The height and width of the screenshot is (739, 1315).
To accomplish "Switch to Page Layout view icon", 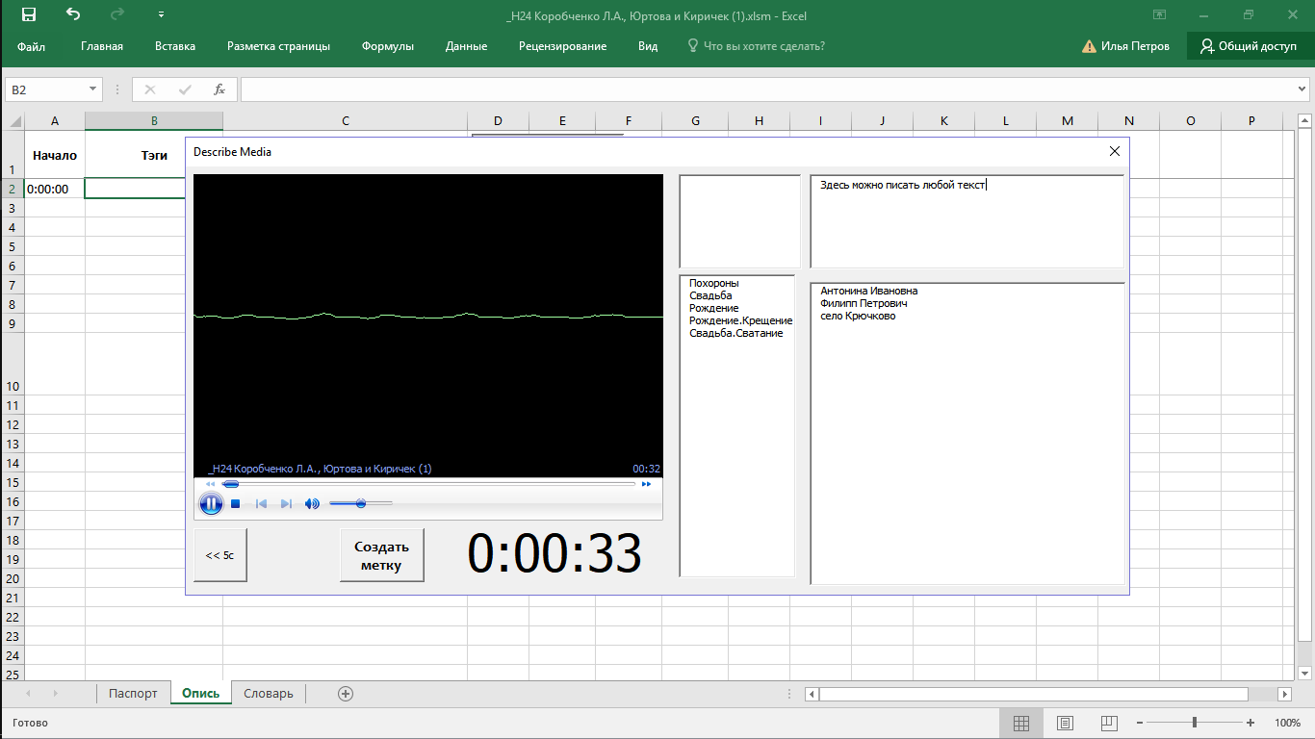I will pos(1065,723).
